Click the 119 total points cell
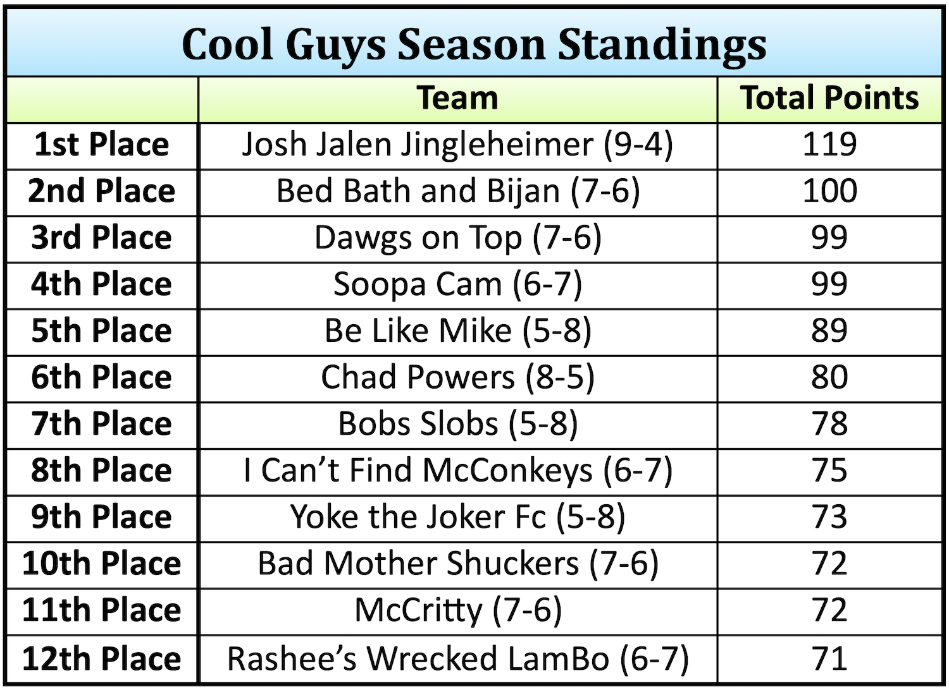This screenshot has width=949, height=690. click(x=829, y=145)
